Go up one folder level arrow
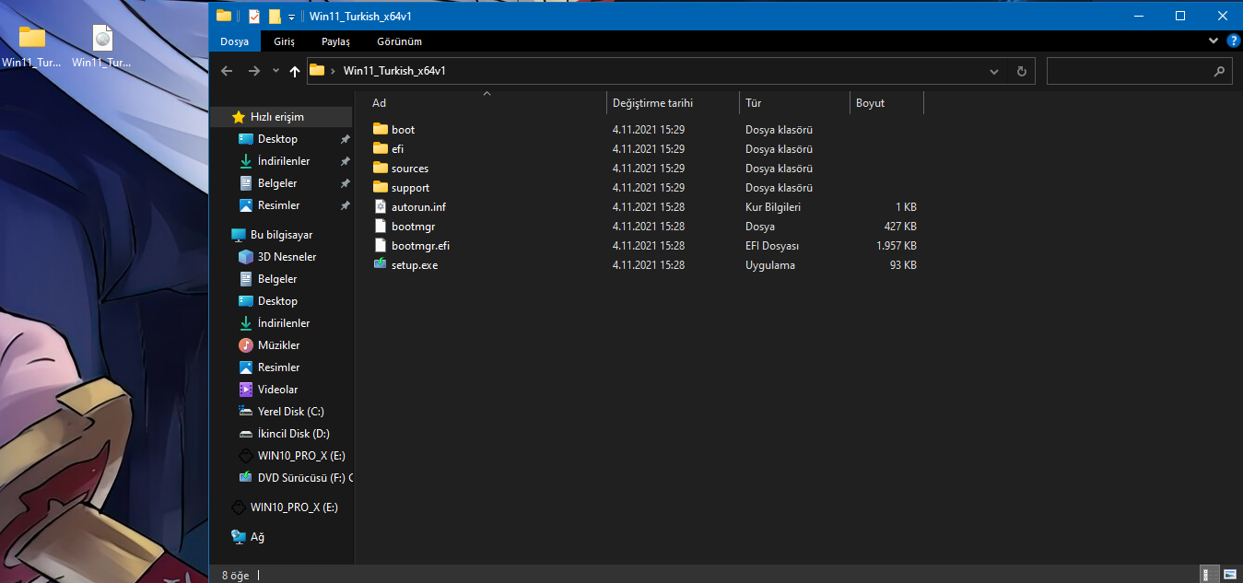1243x583 pixels. pyautogui.click(x=295, y=71)
